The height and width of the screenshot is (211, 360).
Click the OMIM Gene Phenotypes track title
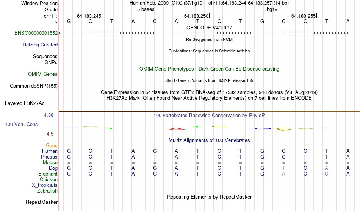tap(210, 69)
